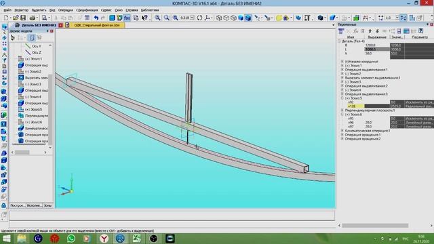Image resolution: width=434 pixels, height=244 pixels.
Task: Click the yellow simplified display icon
Action: pyautogui.click(x=279, y=18)
